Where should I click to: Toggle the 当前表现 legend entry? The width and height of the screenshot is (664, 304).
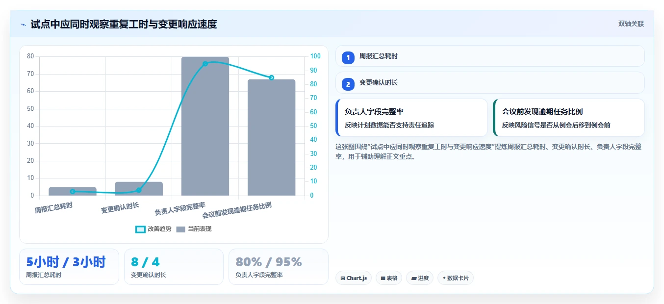(194, 229)
